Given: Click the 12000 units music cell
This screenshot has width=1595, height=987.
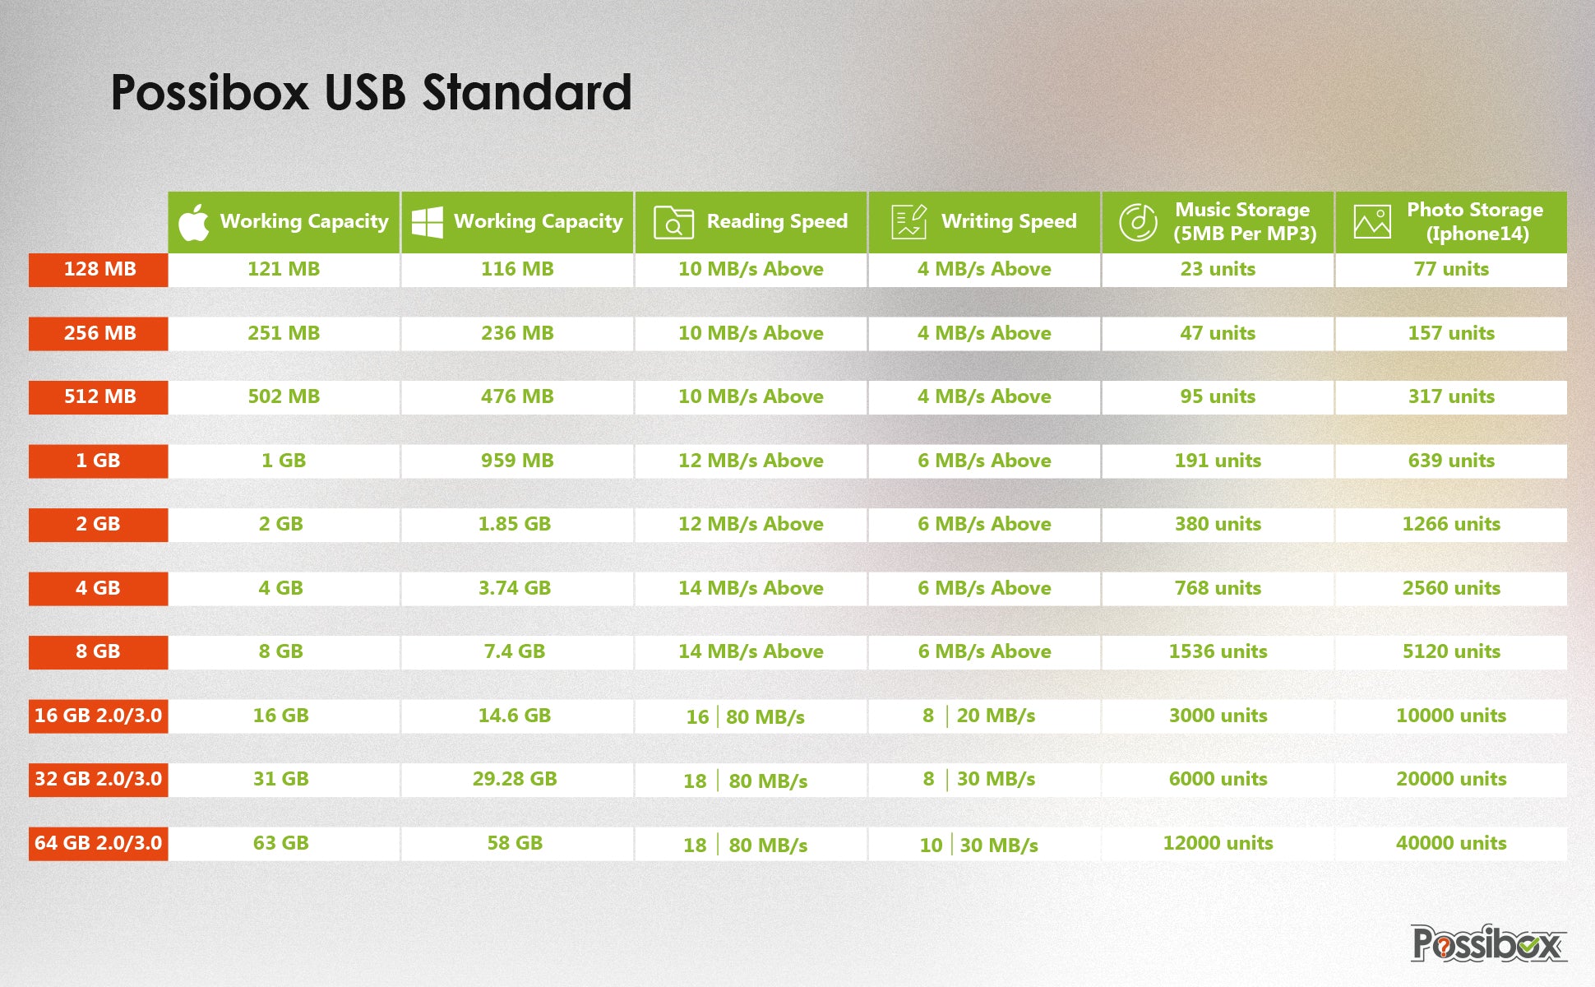Looking at the screenshot, I should (x=1218, y=843).
